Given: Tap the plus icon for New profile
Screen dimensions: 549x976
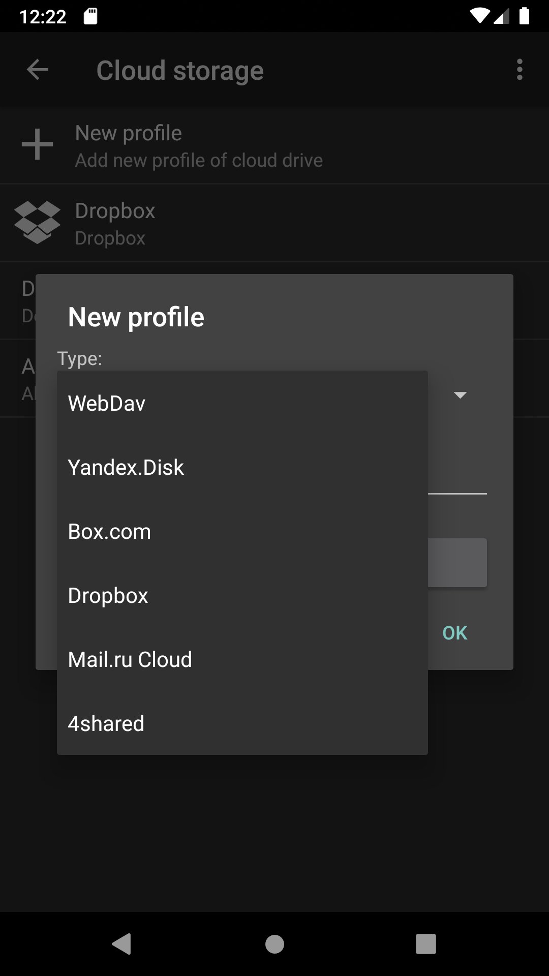Looking at the screenshot, I should [x=37, y=144].
